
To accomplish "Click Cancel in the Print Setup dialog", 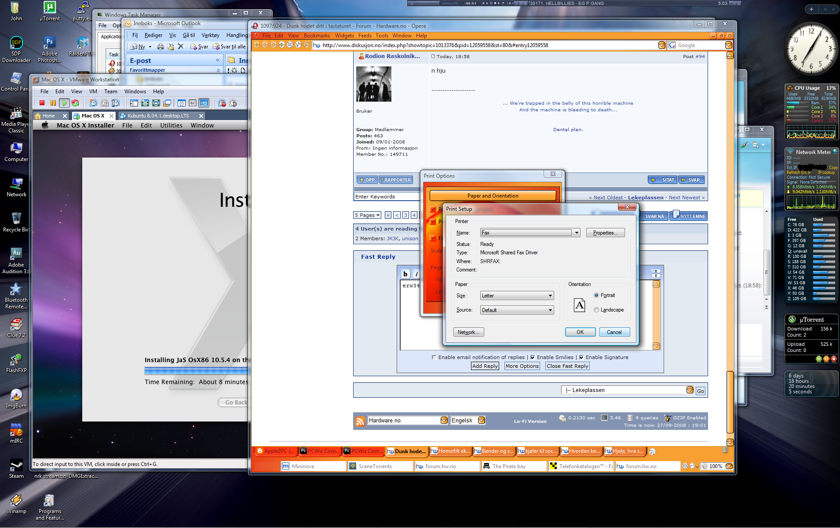I will click(614, 332).
